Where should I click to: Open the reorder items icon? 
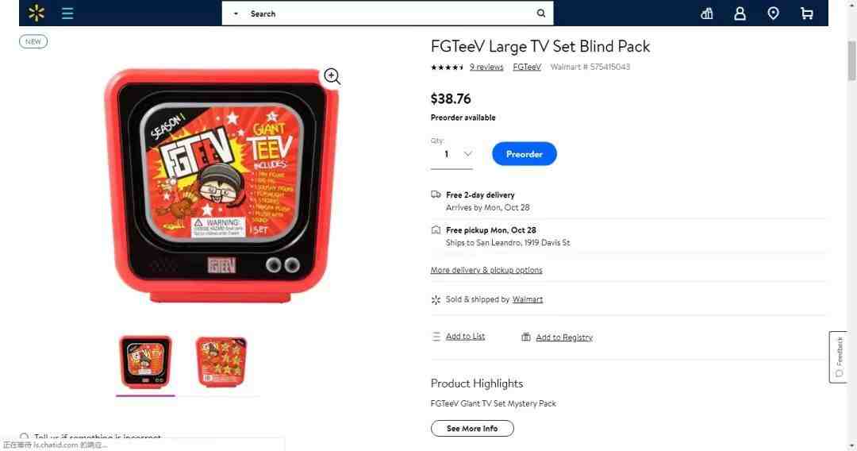click(707, 13)
